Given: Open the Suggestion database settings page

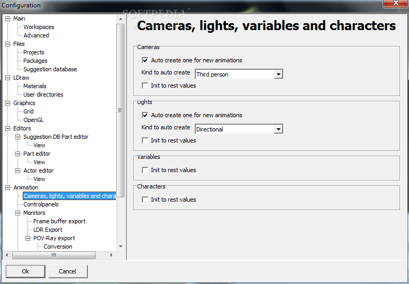Looking at the screenshot, I should pyautogui.click(x=50, y=69).
